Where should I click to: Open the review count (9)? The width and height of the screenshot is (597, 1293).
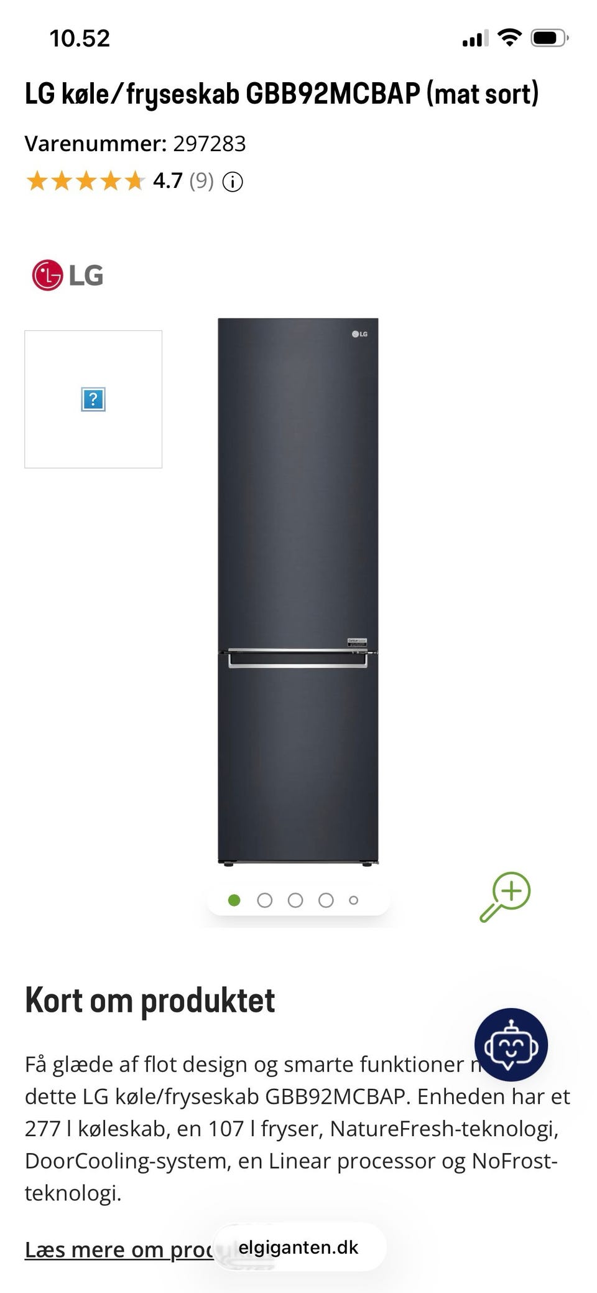[x=201, y=181]
